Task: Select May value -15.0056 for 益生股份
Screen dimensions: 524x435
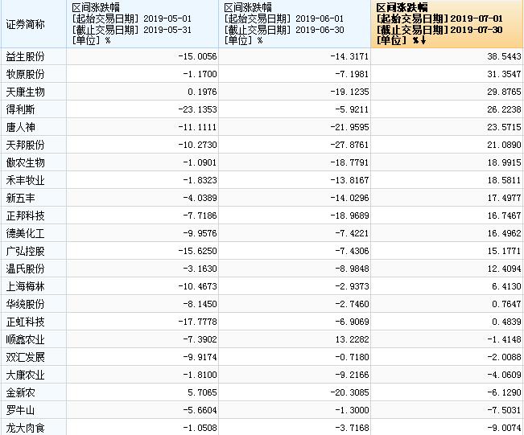Action: (197, 56)
